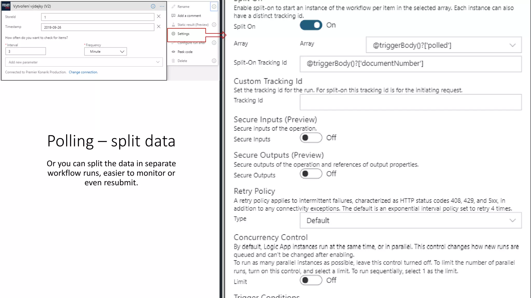Choose Peek code from the context menu

[185, 52]
